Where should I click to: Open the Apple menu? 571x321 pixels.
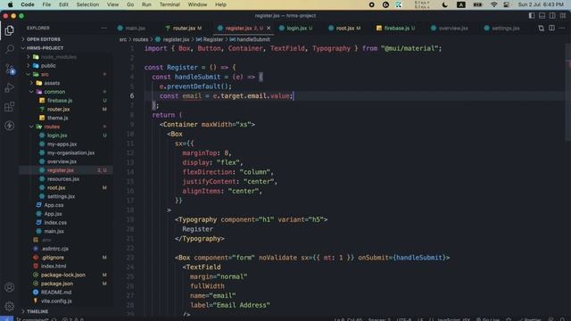coord(10,4)
